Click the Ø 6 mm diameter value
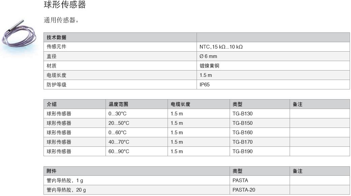 [x=208, y=56]
